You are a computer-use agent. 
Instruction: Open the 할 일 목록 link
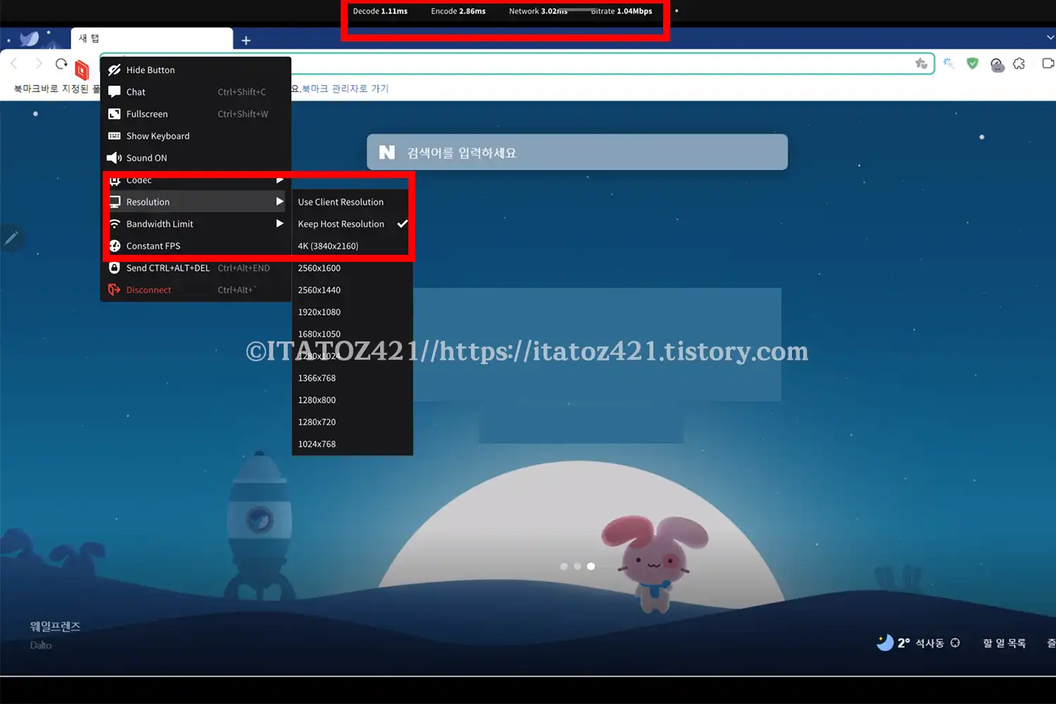[1004, 643]
